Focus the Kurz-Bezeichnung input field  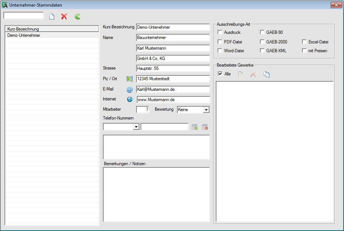(x=173, y=27)
